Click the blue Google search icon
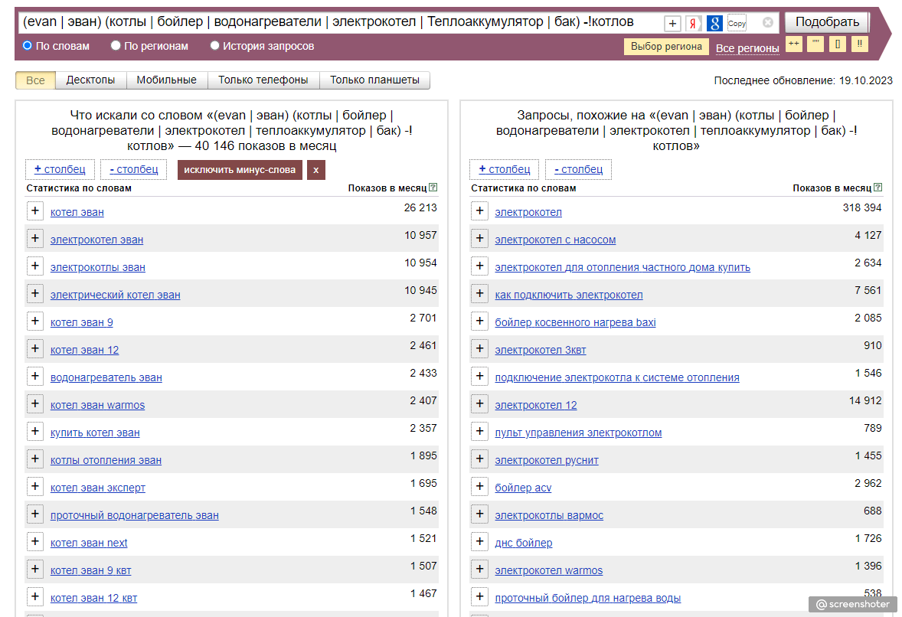Image resolution: width=902 pixels, height=617 pixels. [x=714, y=24]
